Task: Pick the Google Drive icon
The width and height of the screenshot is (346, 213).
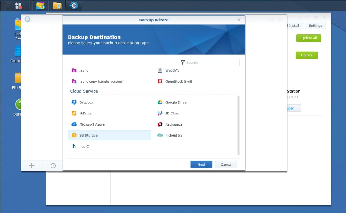Action: [x=160, y=102]
